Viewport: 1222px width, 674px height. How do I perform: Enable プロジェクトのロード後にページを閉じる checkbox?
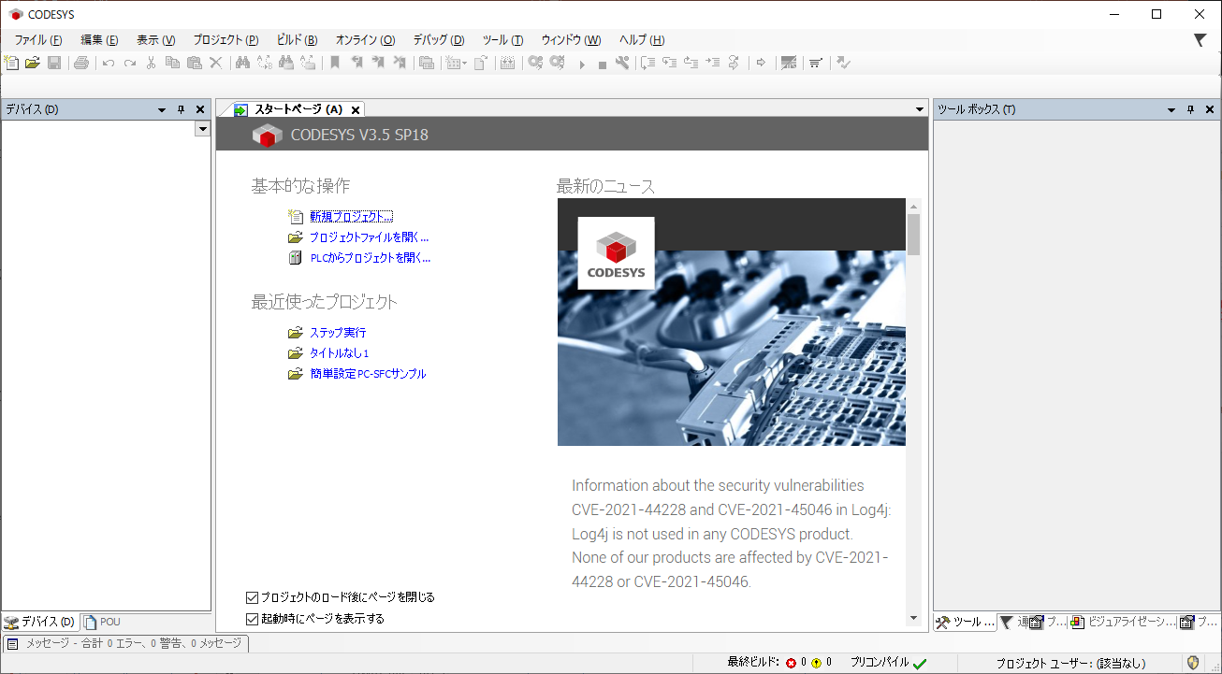pos(252,595)
